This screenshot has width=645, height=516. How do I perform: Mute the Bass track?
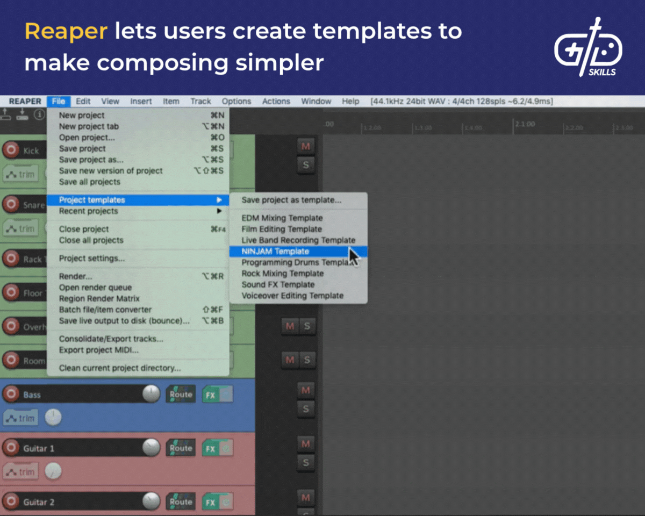305,391
